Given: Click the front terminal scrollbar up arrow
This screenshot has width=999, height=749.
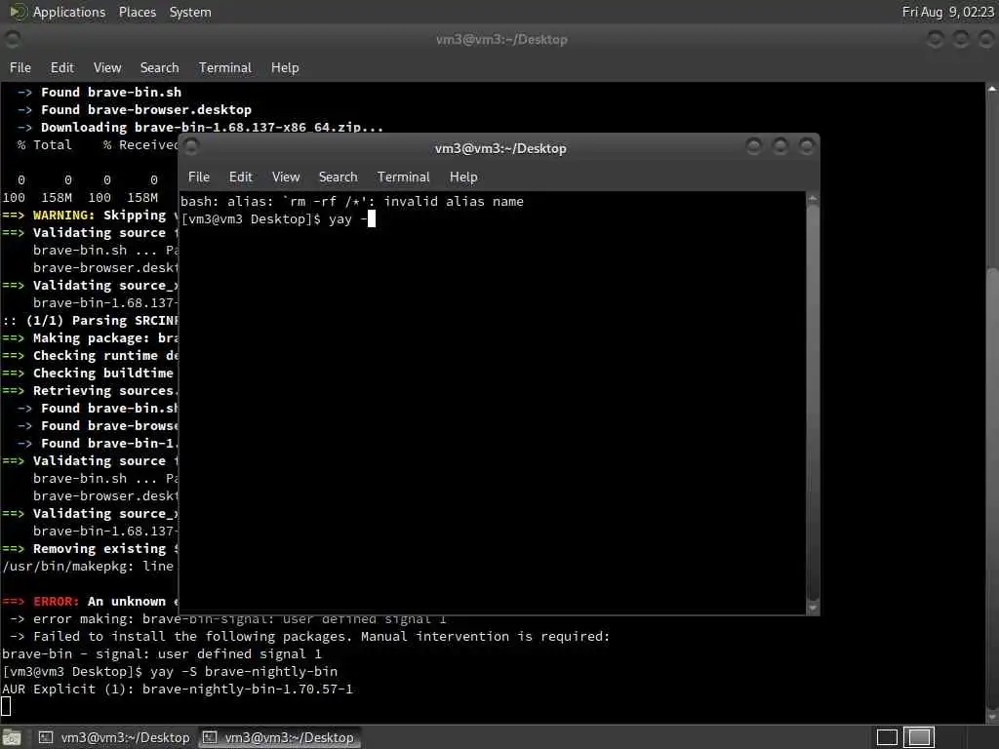Looking at the screenshot, I should point(813,199).
